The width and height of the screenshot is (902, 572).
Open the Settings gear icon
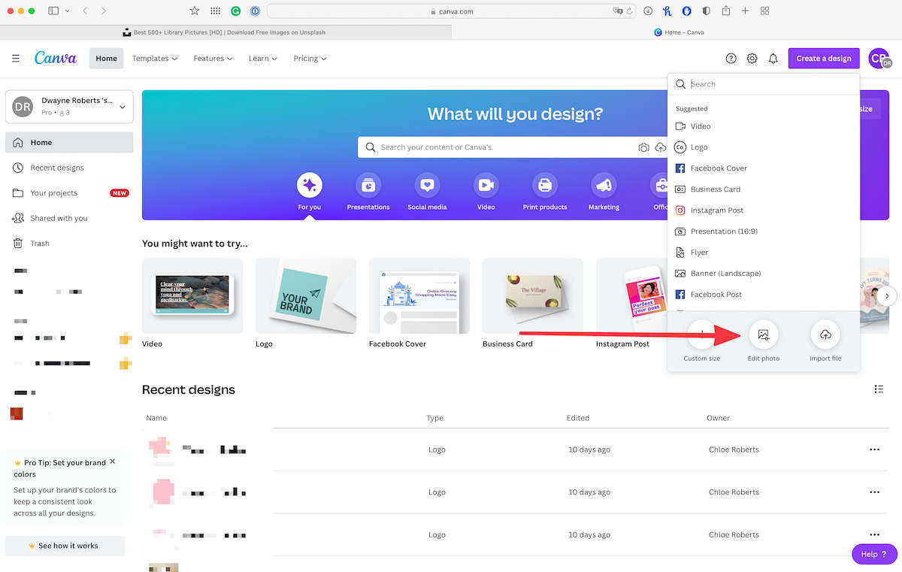[x=752, y=59]
